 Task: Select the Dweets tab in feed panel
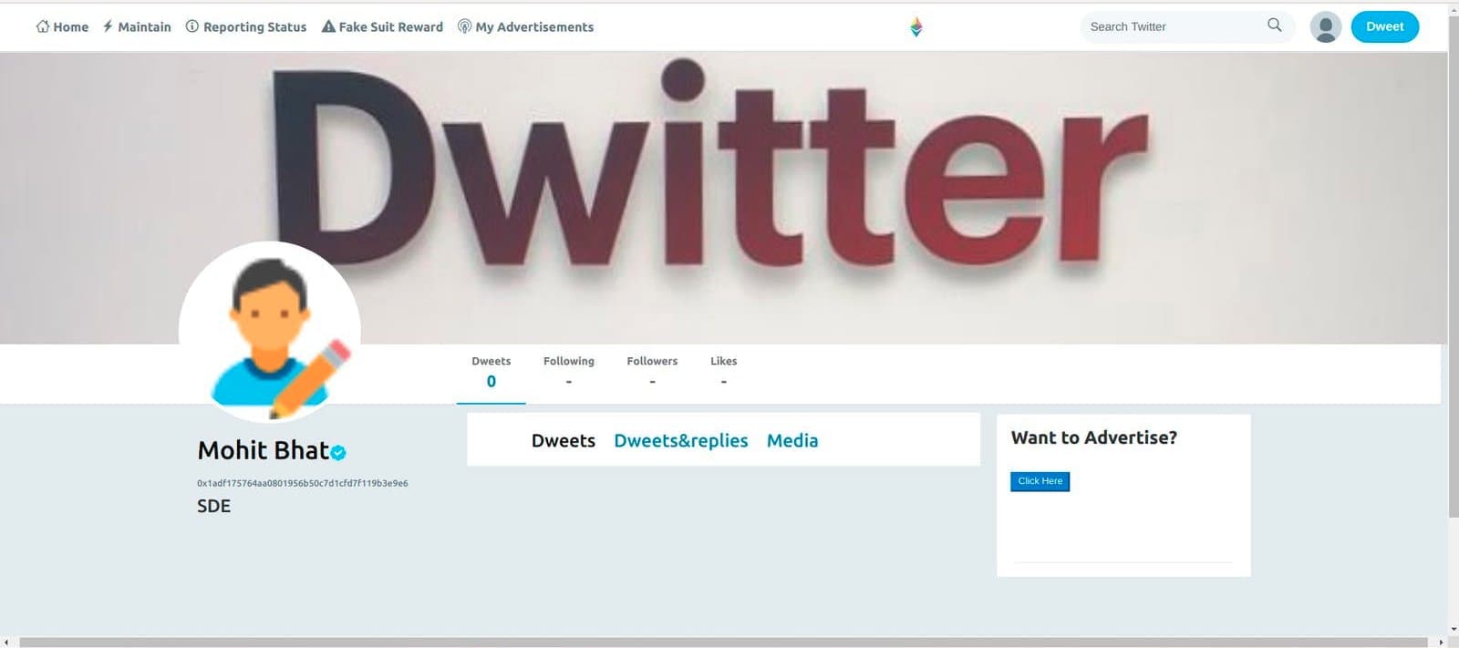coord(563,440)
